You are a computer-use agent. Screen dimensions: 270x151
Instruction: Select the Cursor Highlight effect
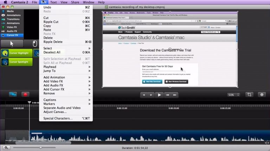[x=17, y=53]
